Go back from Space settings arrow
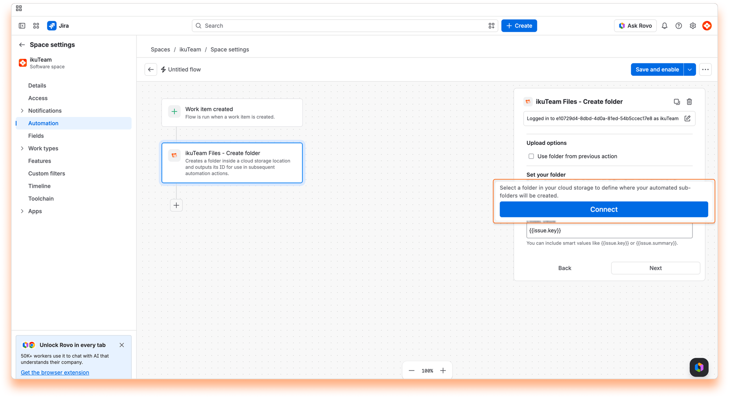Viewport: 729px width, 398px height. coord(22,45)
